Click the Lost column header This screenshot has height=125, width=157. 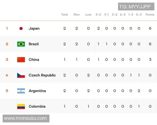click(x=88, y=15)
